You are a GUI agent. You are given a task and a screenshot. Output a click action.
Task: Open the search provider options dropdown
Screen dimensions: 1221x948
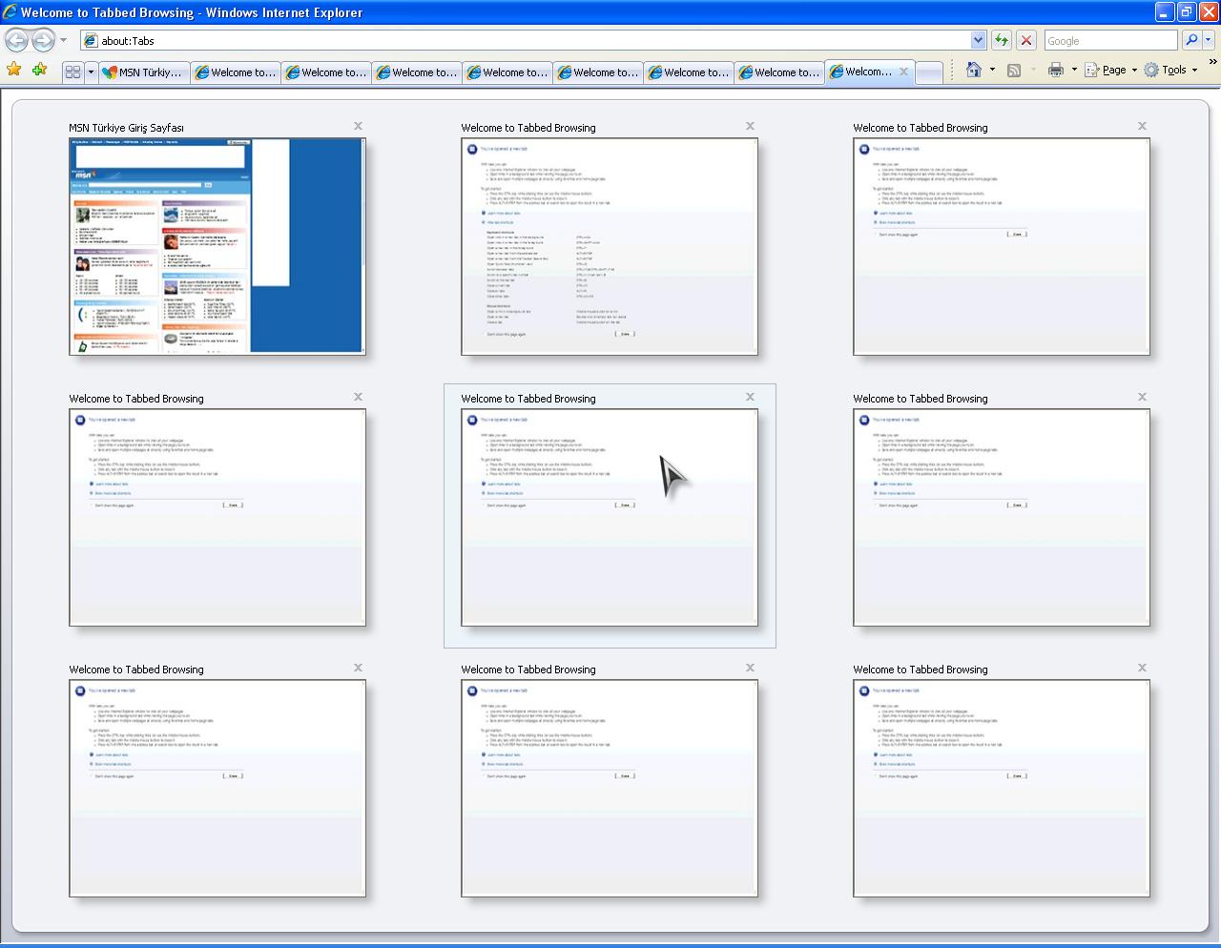click(x=1209, y=40)
